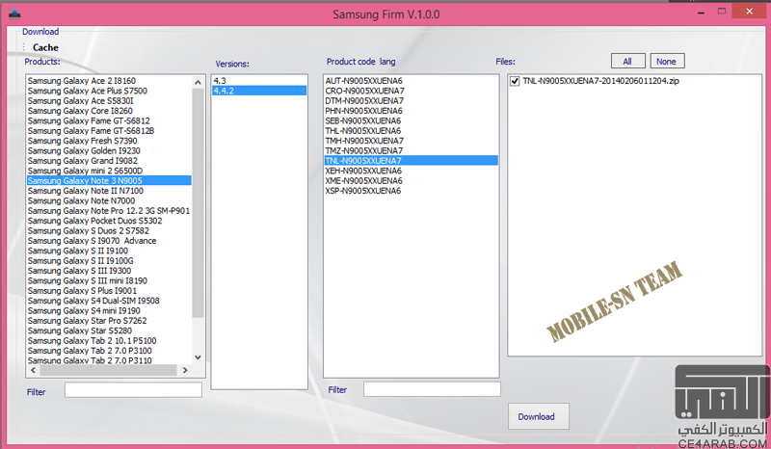This screenshot has width=771, height=449.
Task: Select Samsung Galaxy Pocket Duos S5302
Action: 109,221
